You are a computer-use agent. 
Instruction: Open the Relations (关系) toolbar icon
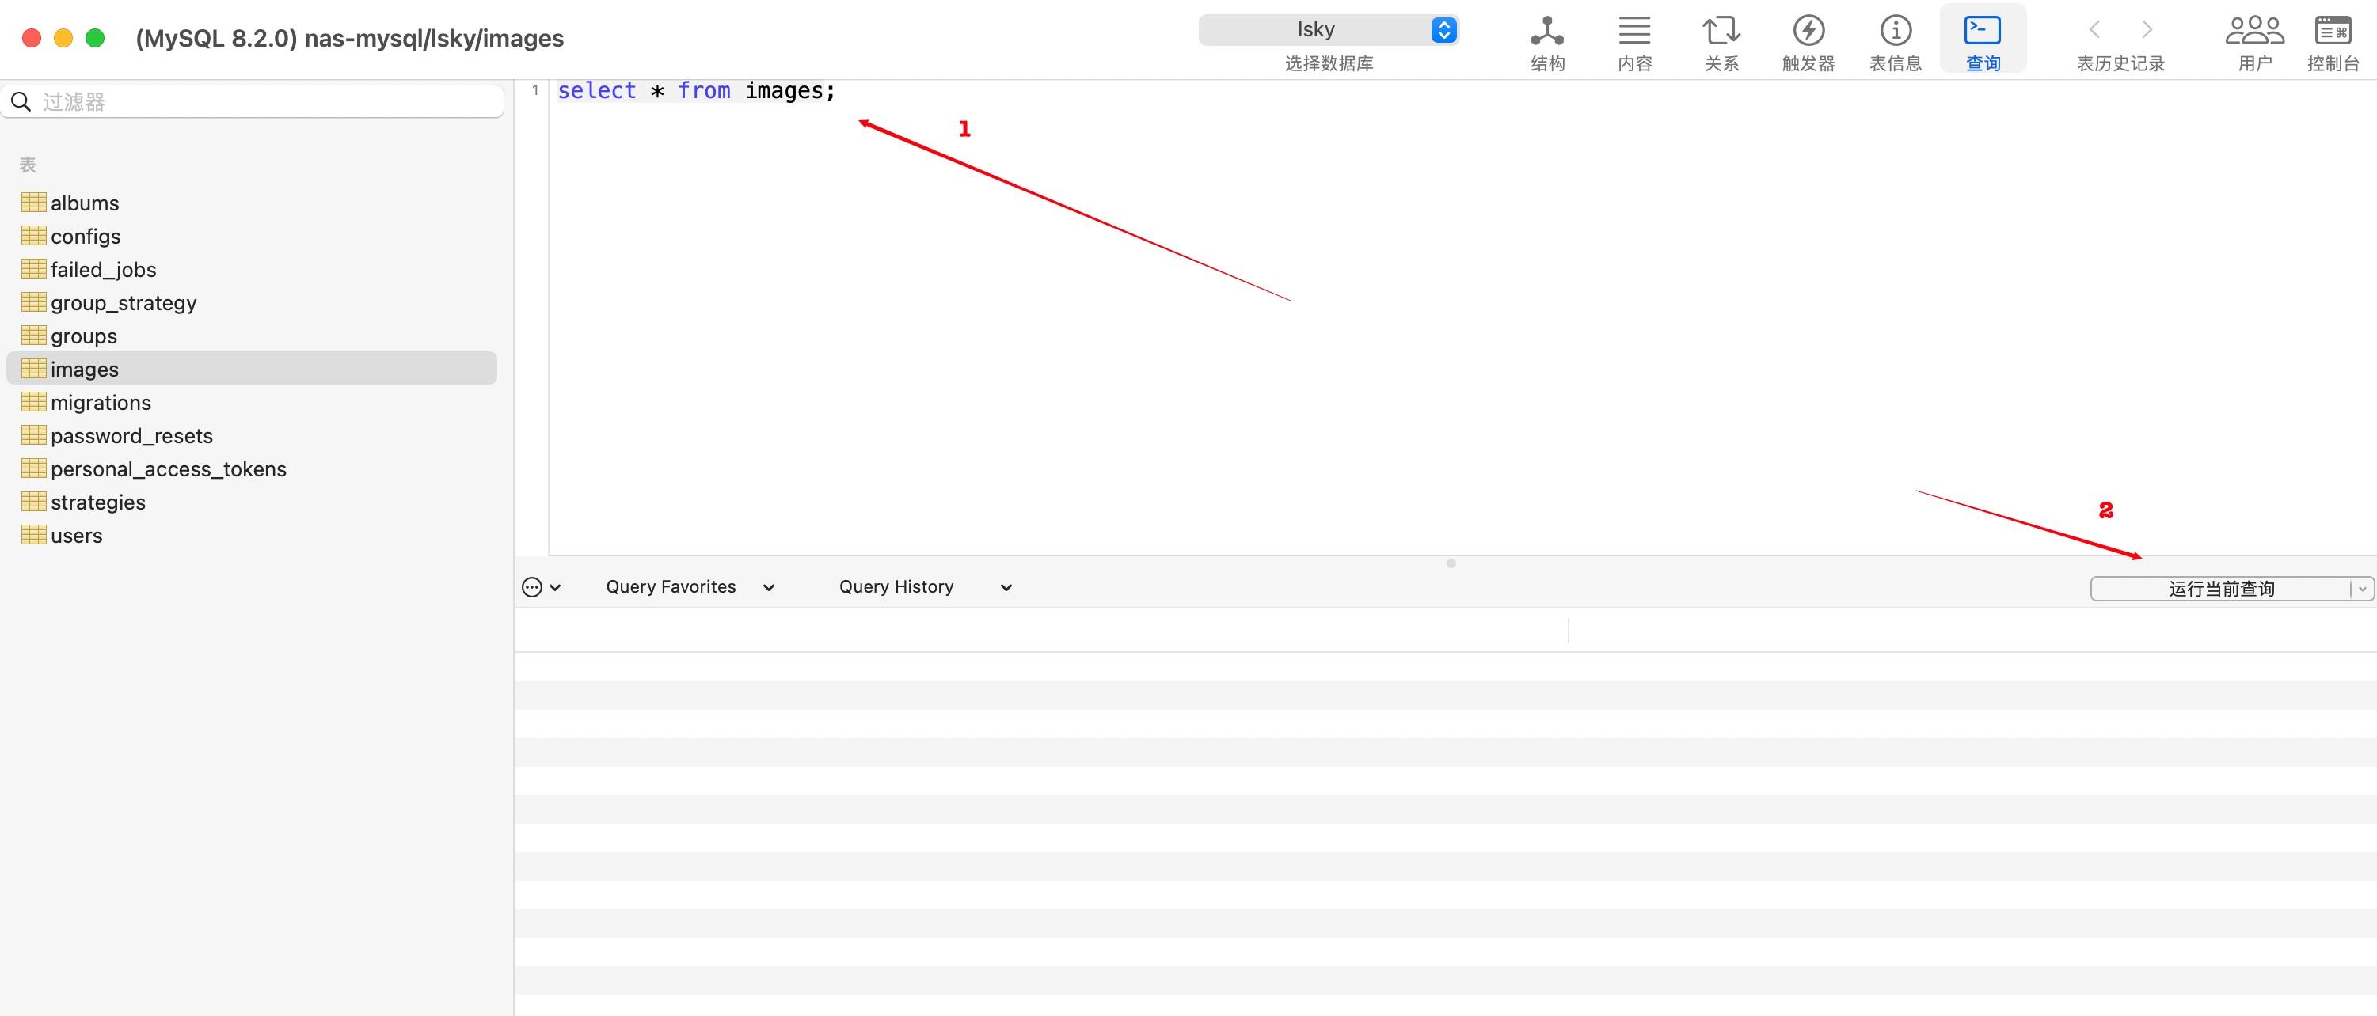(1721, 32)
